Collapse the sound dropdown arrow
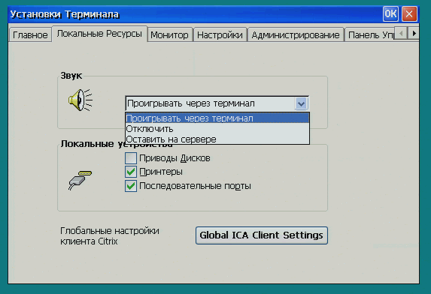Image resolution: width=431 pixels, height=294 pixels. coord(302,103)
